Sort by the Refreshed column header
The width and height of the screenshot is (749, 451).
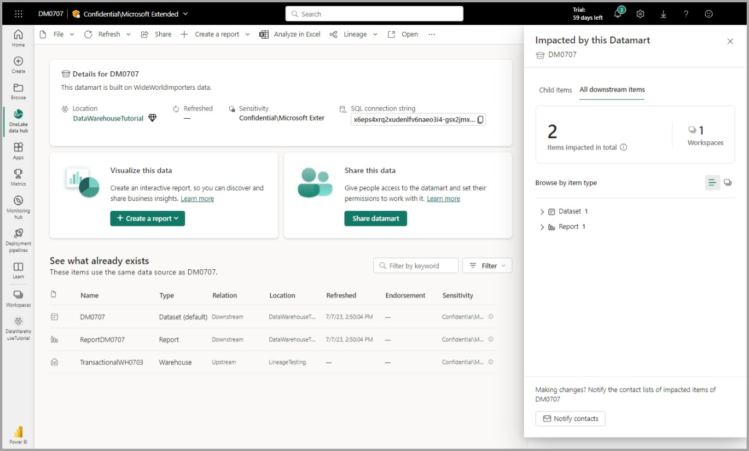pos(342,295)
